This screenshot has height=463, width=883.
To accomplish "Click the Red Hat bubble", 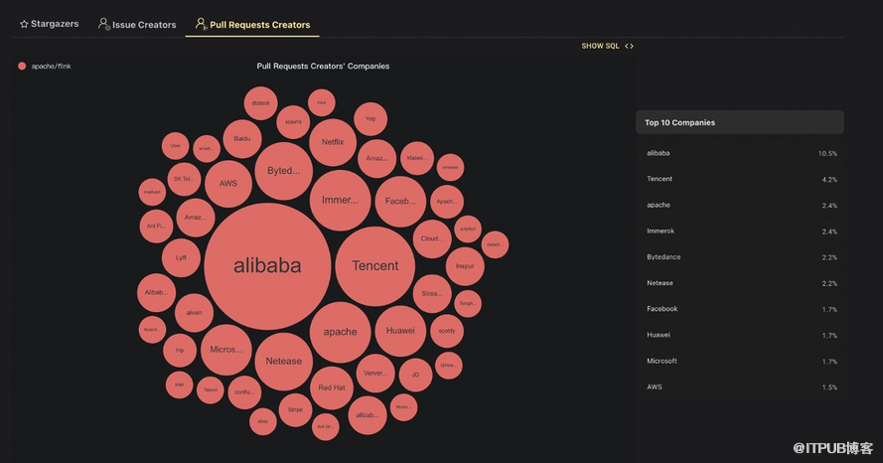I will (x=332, y=388).
